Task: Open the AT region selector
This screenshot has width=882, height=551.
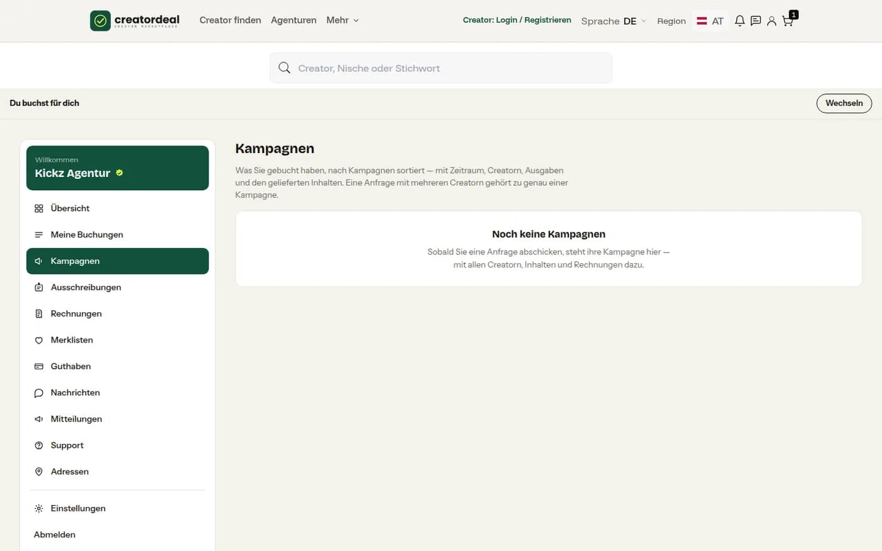Action: [710, 21]
